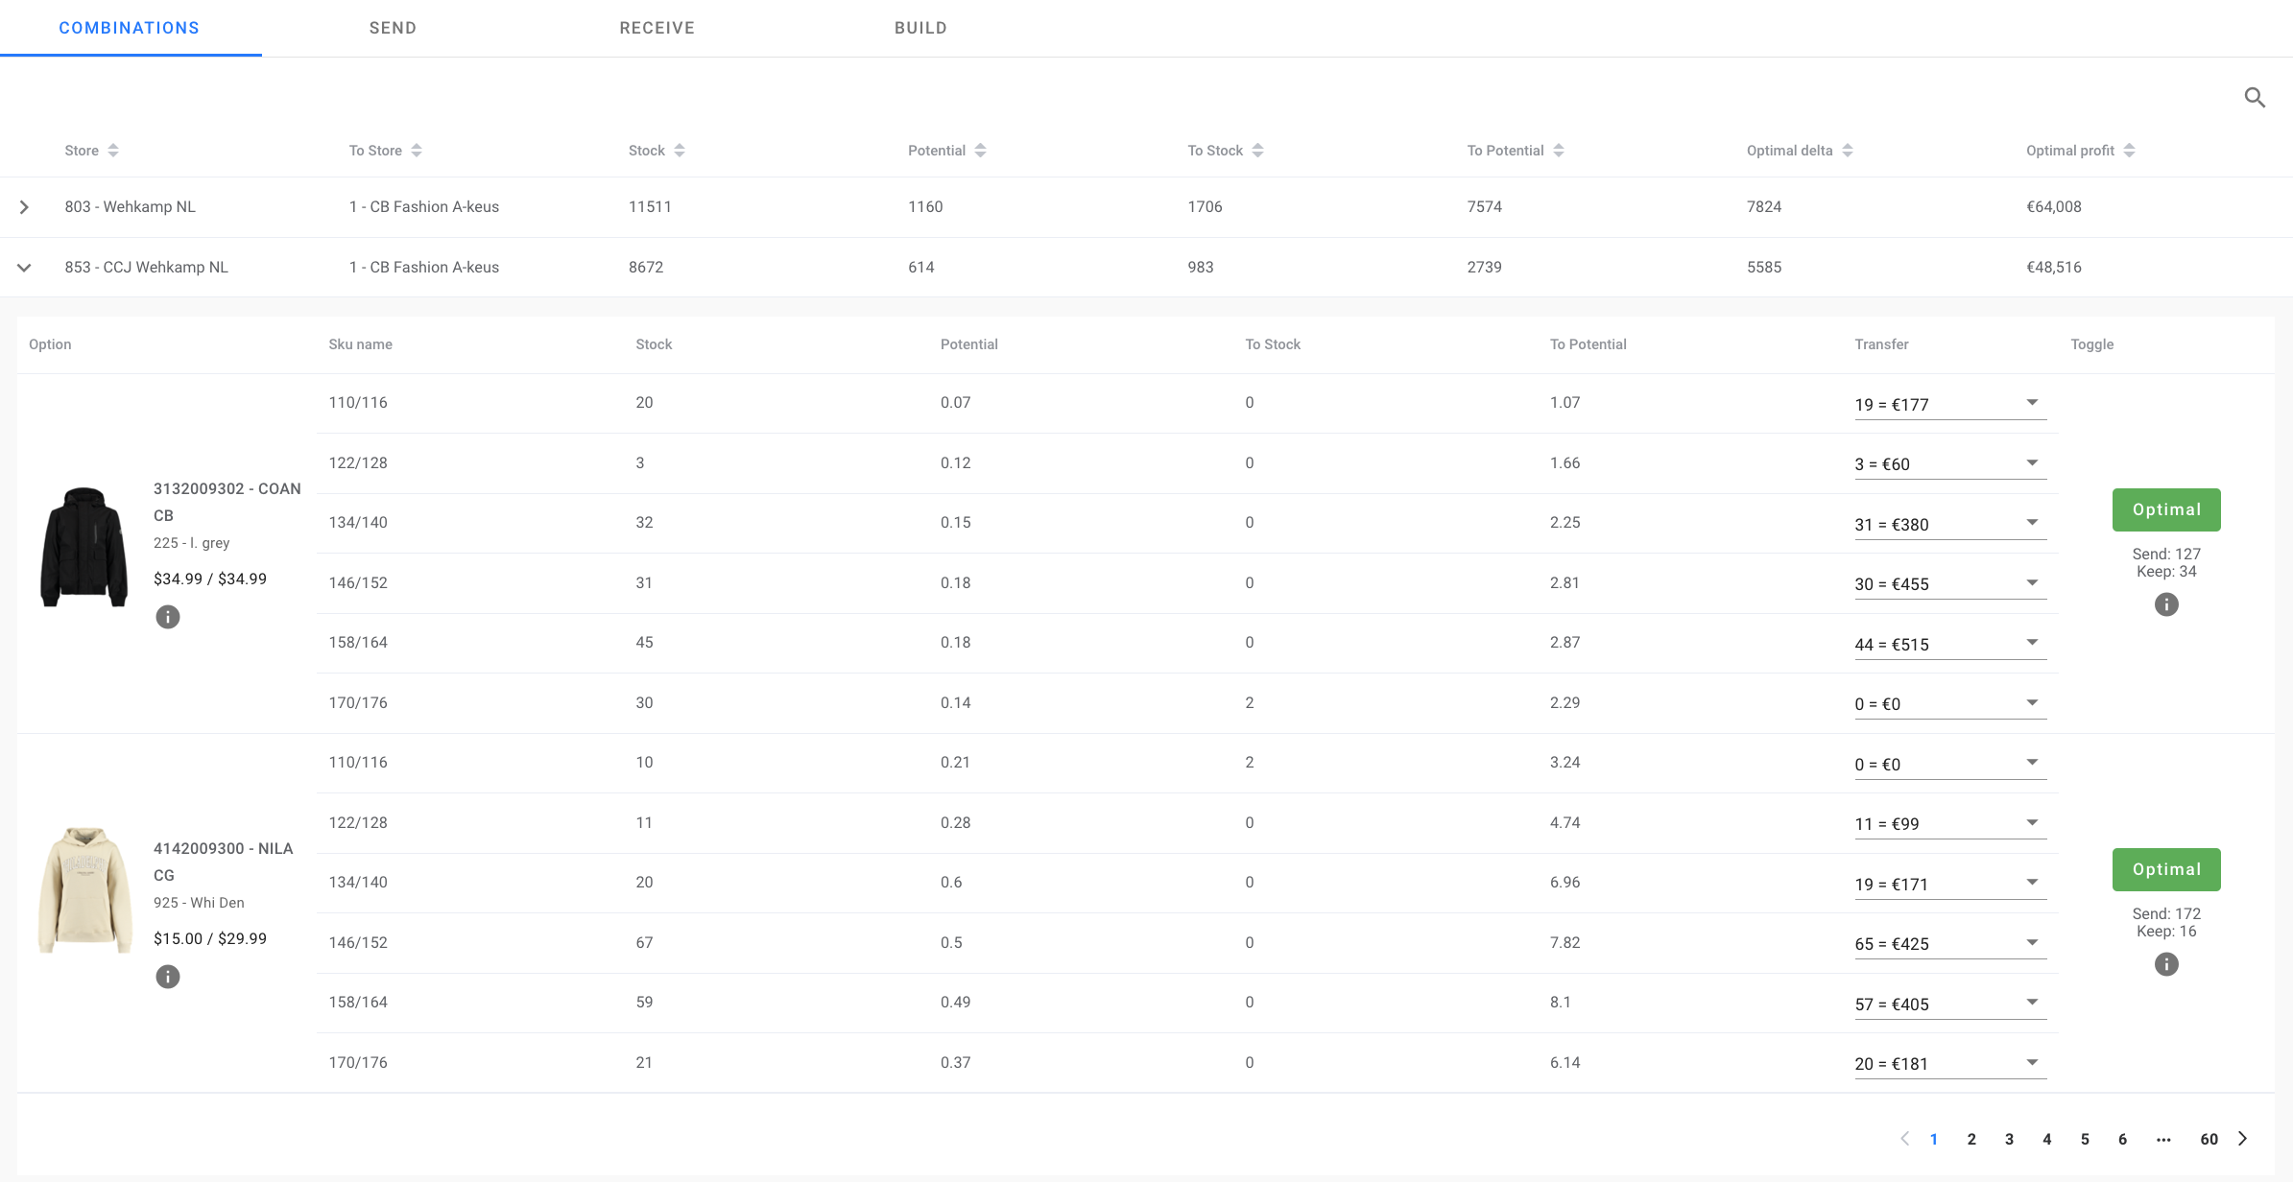Open transfer dropdown showing 19 = €177
Screen dimensions: 2293x1182
click(x=1949, y=404)
